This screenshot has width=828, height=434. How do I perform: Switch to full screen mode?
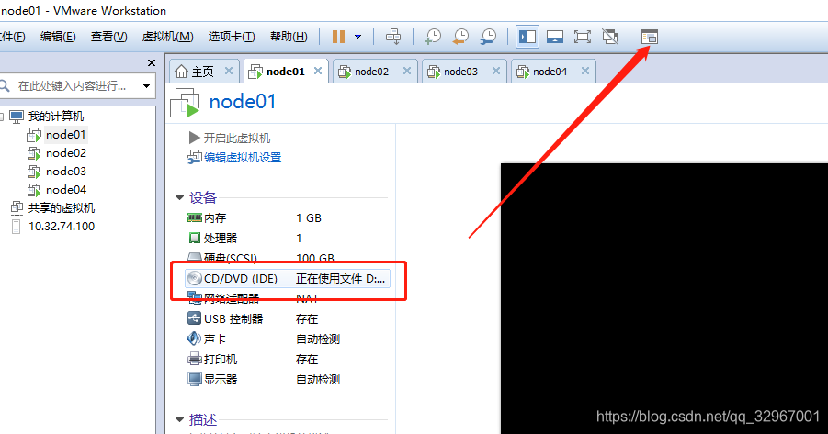pos(582,37)
